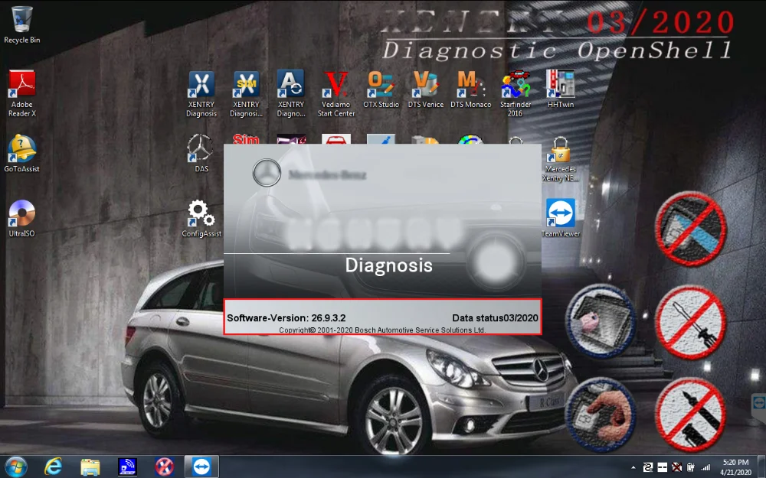
Task: Open XENTRY shortcut with the letter A icon
Action: pyautogui.click(x=291, y=93)
